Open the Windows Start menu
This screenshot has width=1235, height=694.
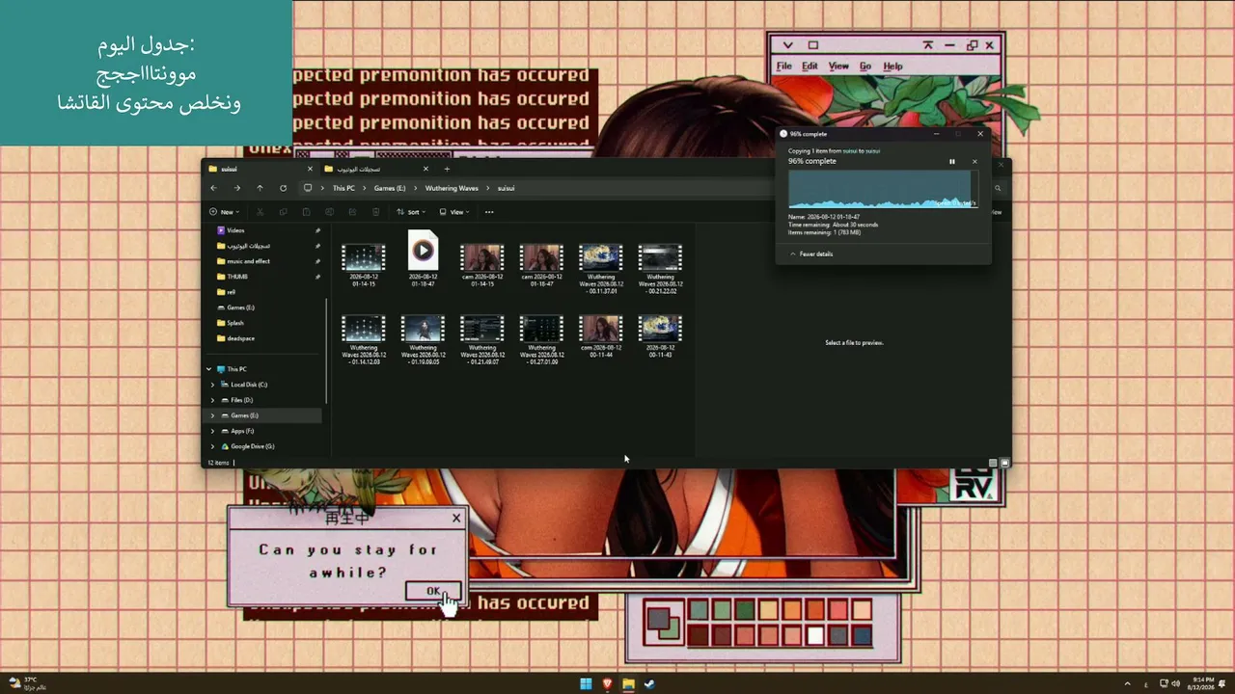pos(586,684)
